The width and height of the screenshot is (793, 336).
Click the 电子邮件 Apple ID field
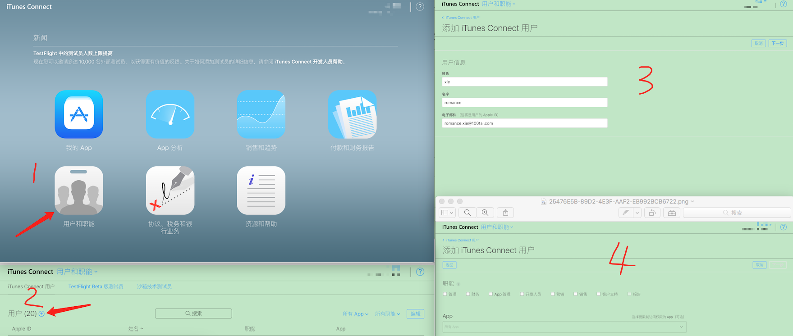click(525, 123)
